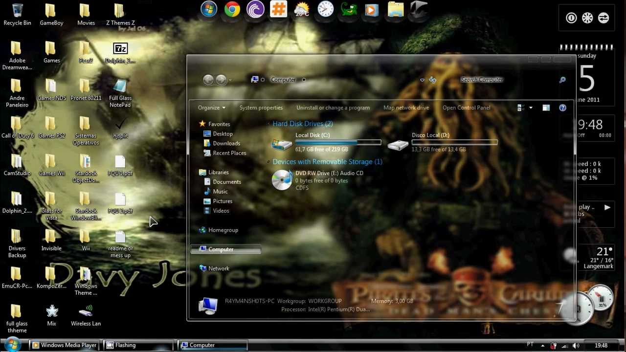Select DVD RW Drive (E:) Audio CD
The width and height of the screenshot is (626, 352).
click(318, 180)
